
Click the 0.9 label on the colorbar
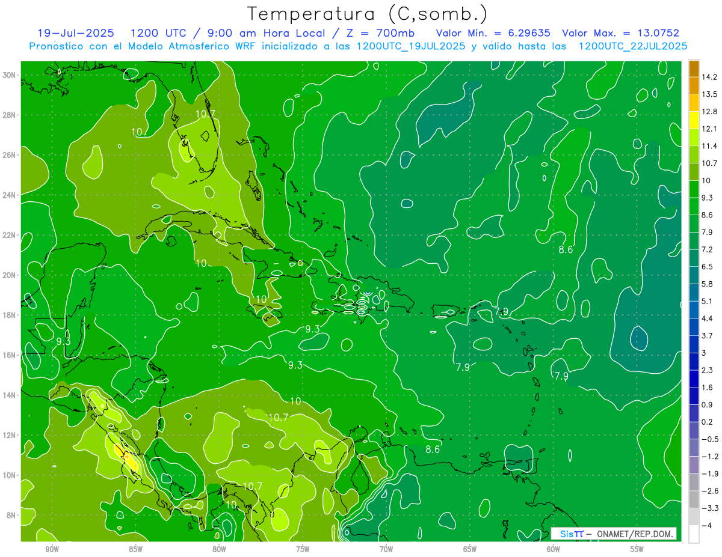tap(708, 404)
